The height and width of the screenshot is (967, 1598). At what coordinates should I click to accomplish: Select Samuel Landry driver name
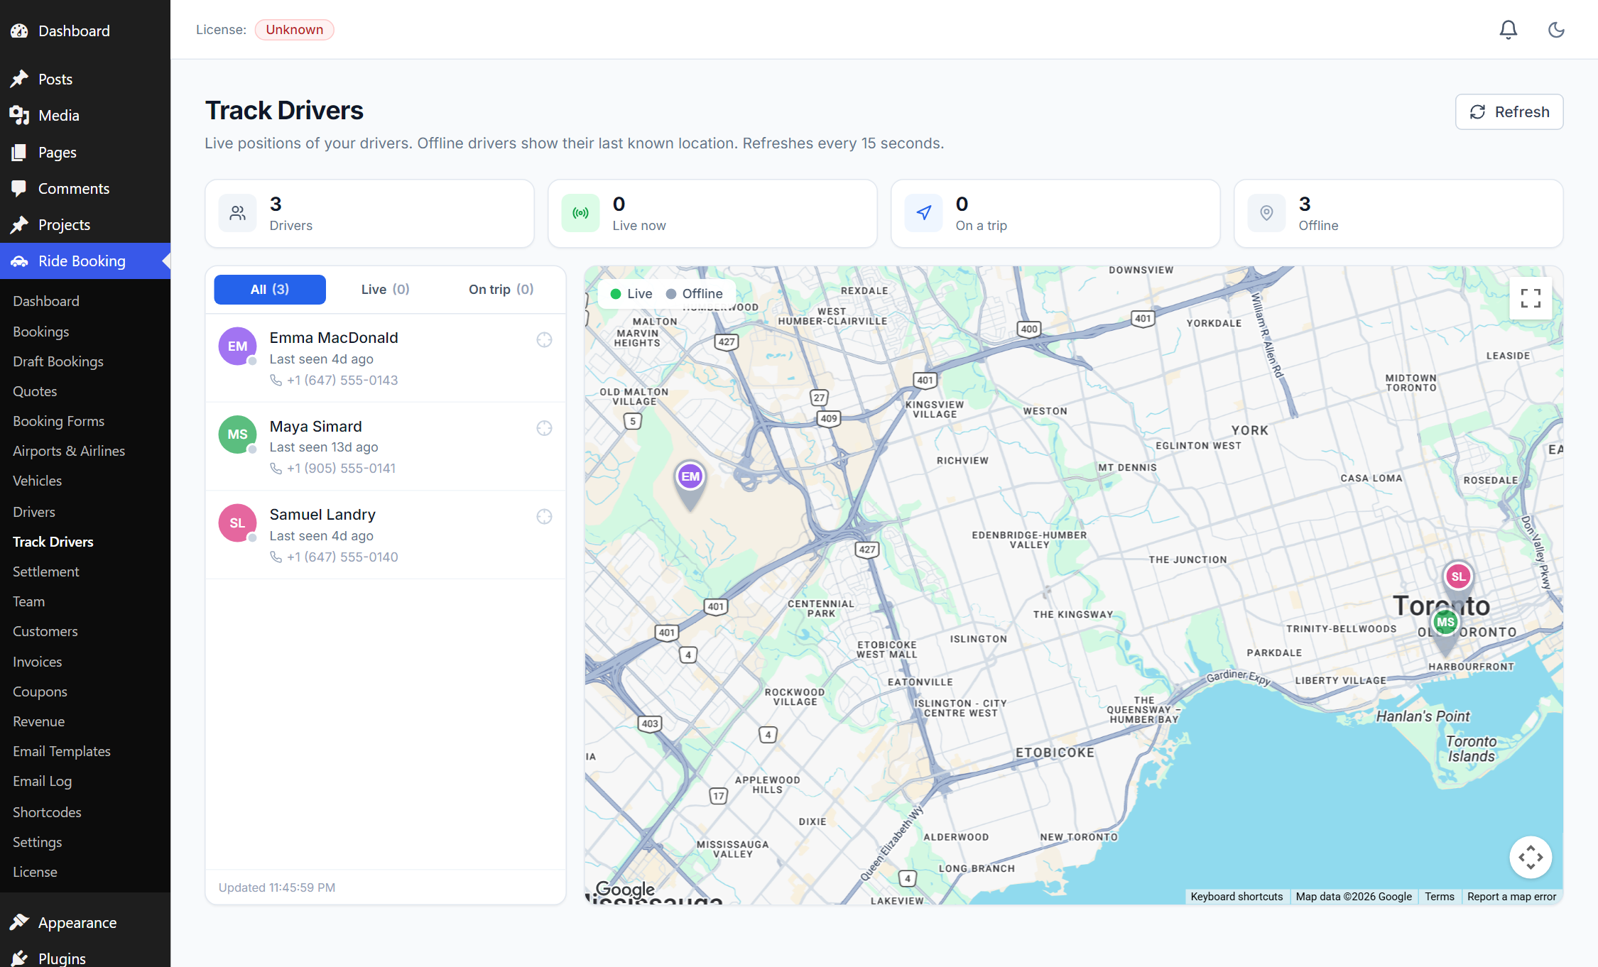tap(322, 515)
